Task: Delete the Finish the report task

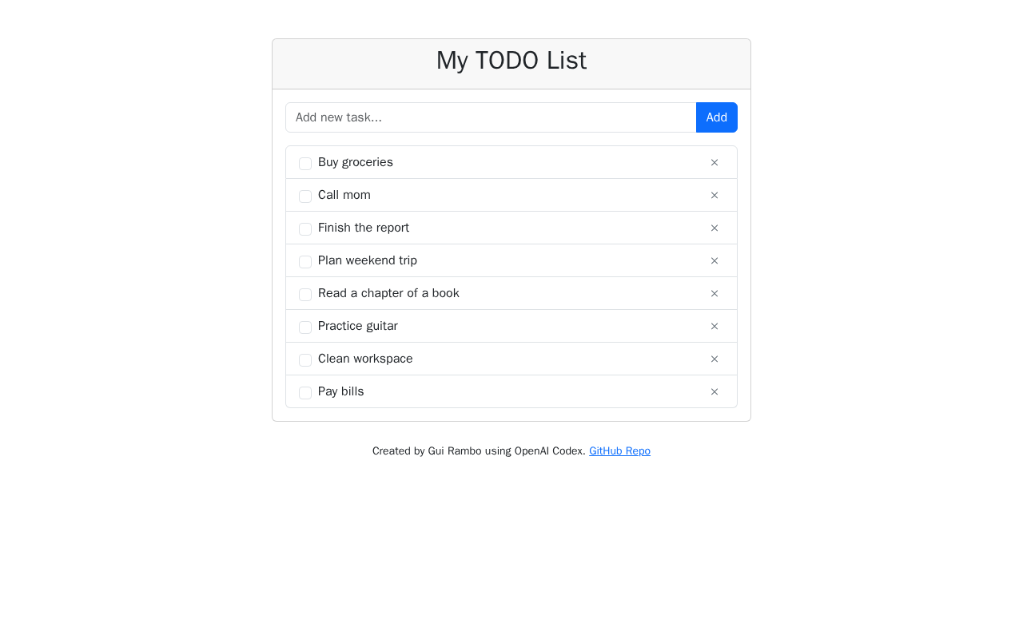Action: [715, 228]
